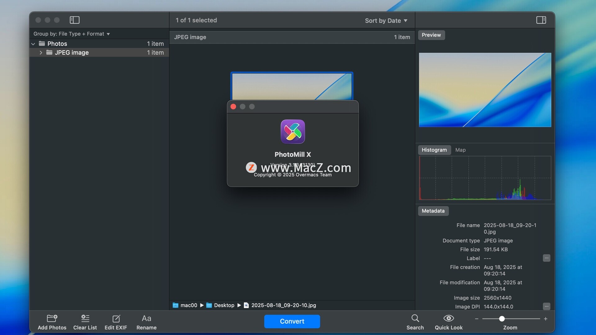
Task: Click the Add Photos toolbar icon
Action: pos(52,319)
